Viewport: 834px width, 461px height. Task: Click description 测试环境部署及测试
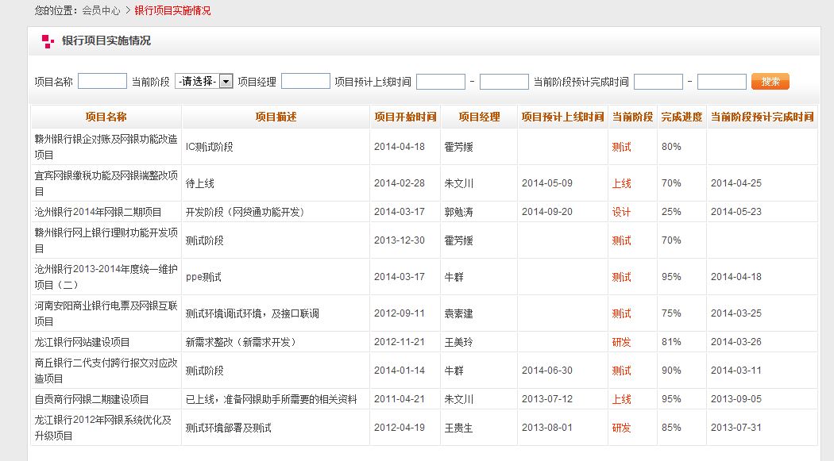coord(228,428)
